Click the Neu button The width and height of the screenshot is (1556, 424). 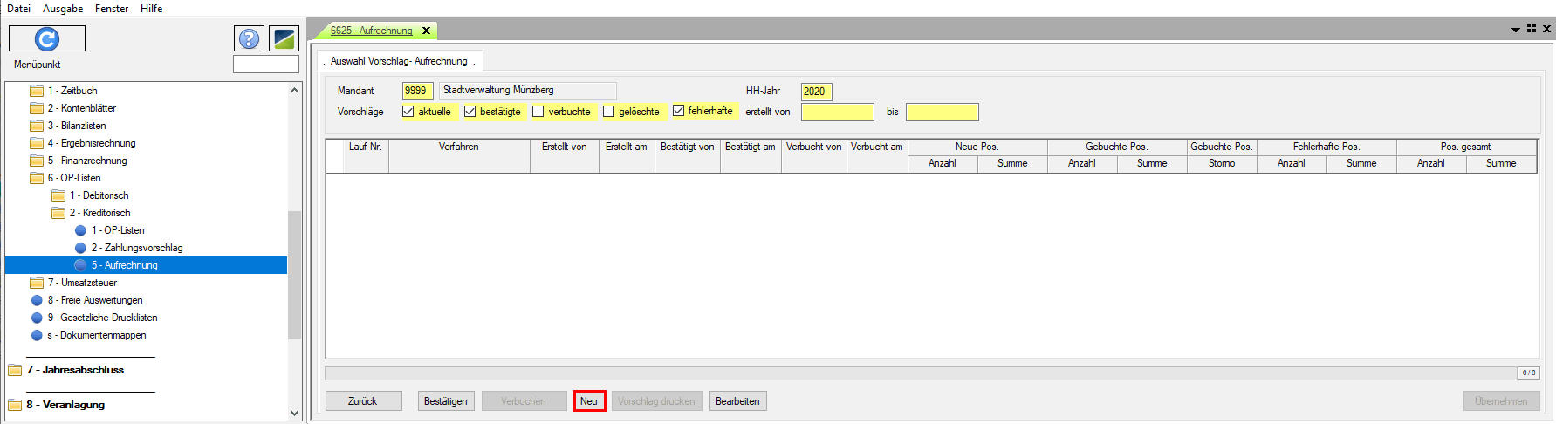pyautogui.click(x=589, y=401)
